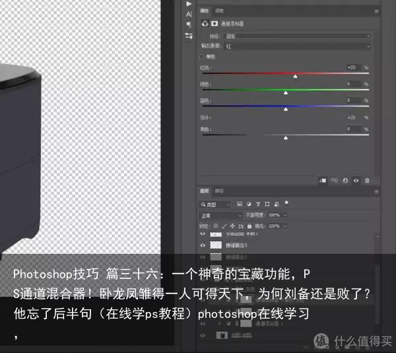Open the Paragraph panel icon
The image size is (396, 353).
click(x=189, y=24)
